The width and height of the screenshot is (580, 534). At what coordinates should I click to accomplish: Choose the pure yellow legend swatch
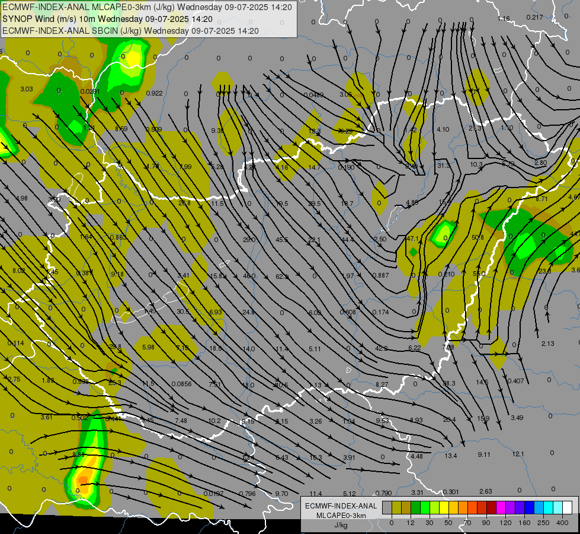444,507
